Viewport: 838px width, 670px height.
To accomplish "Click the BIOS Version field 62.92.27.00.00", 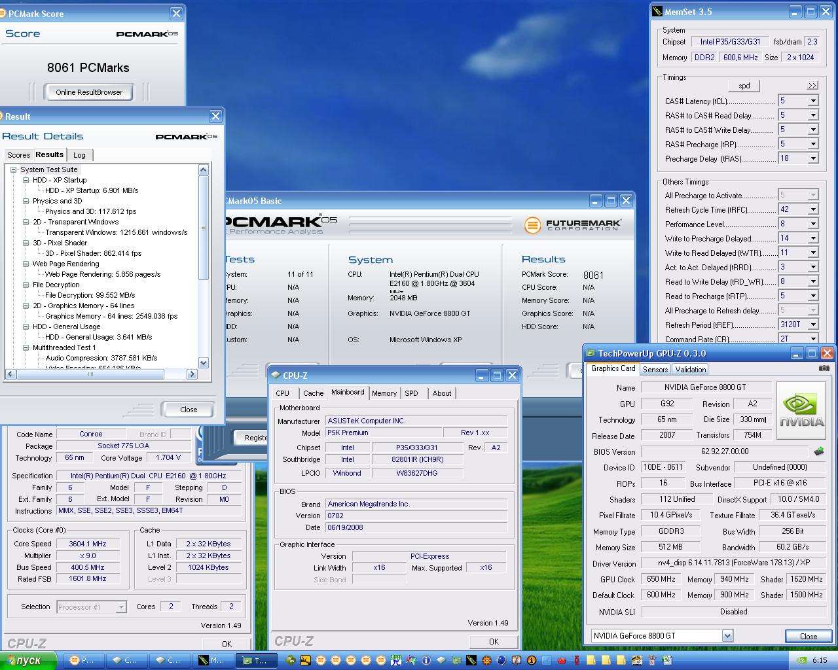I will tap(725, 451).
